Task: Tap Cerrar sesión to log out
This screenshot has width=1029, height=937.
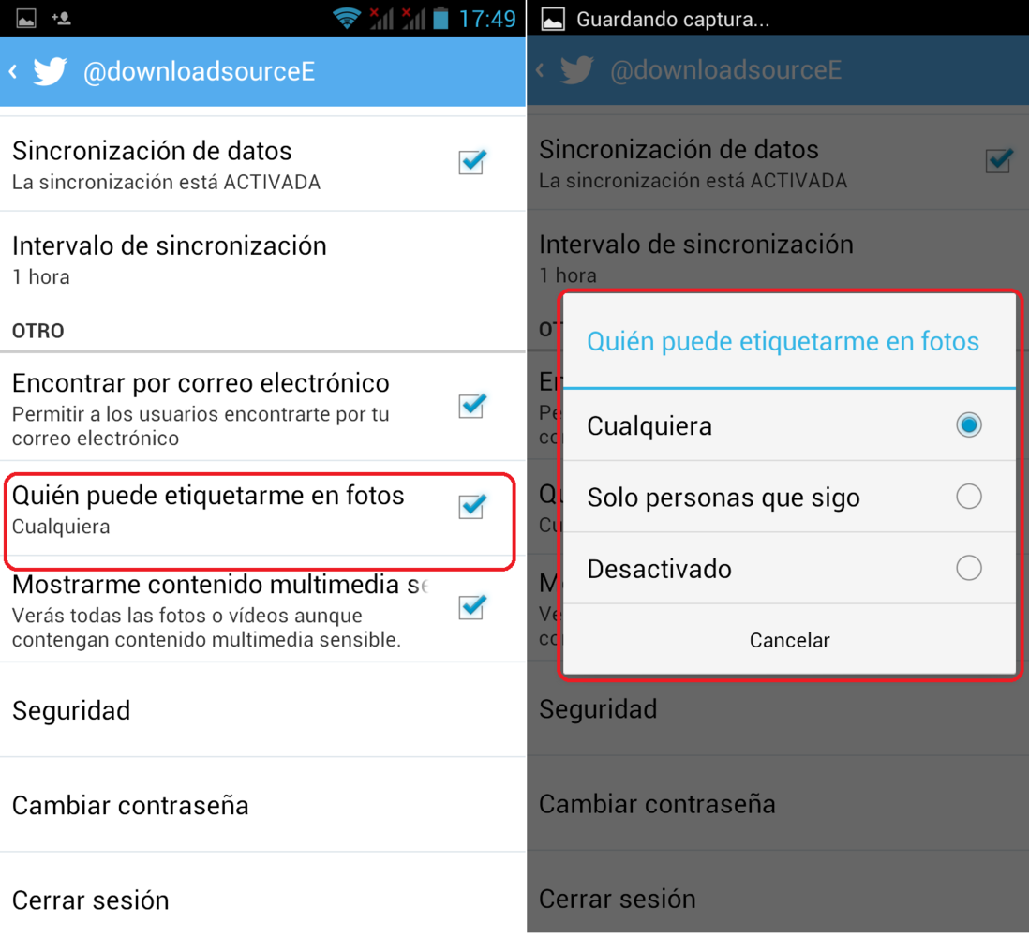Action: pos(262,897)
